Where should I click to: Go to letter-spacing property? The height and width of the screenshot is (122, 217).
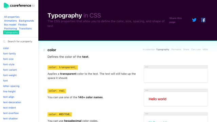click(11, 86)
